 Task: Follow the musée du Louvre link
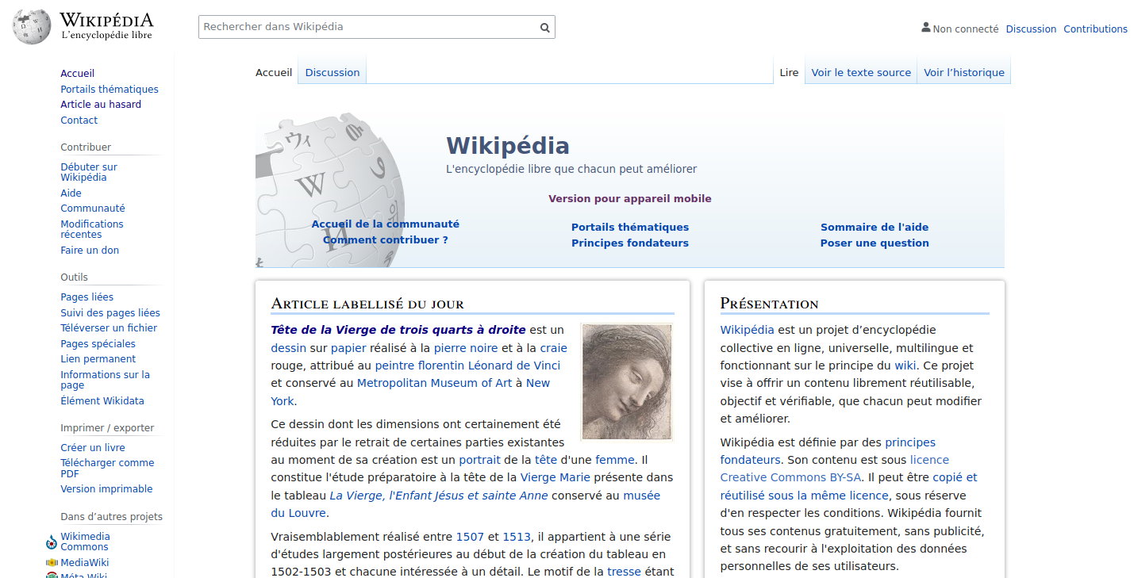(465, 504)
